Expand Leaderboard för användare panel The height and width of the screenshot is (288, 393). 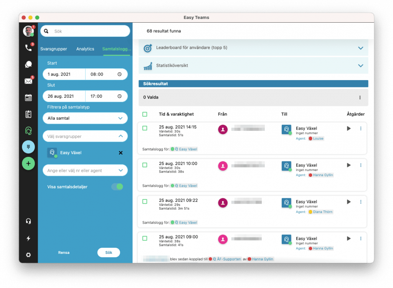tap(360, 48)
